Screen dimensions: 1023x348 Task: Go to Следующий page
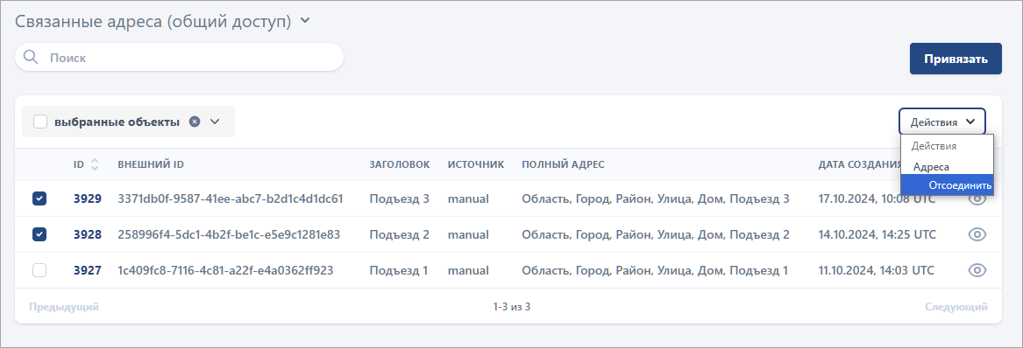pyautogui.click(x=956, y=306)
